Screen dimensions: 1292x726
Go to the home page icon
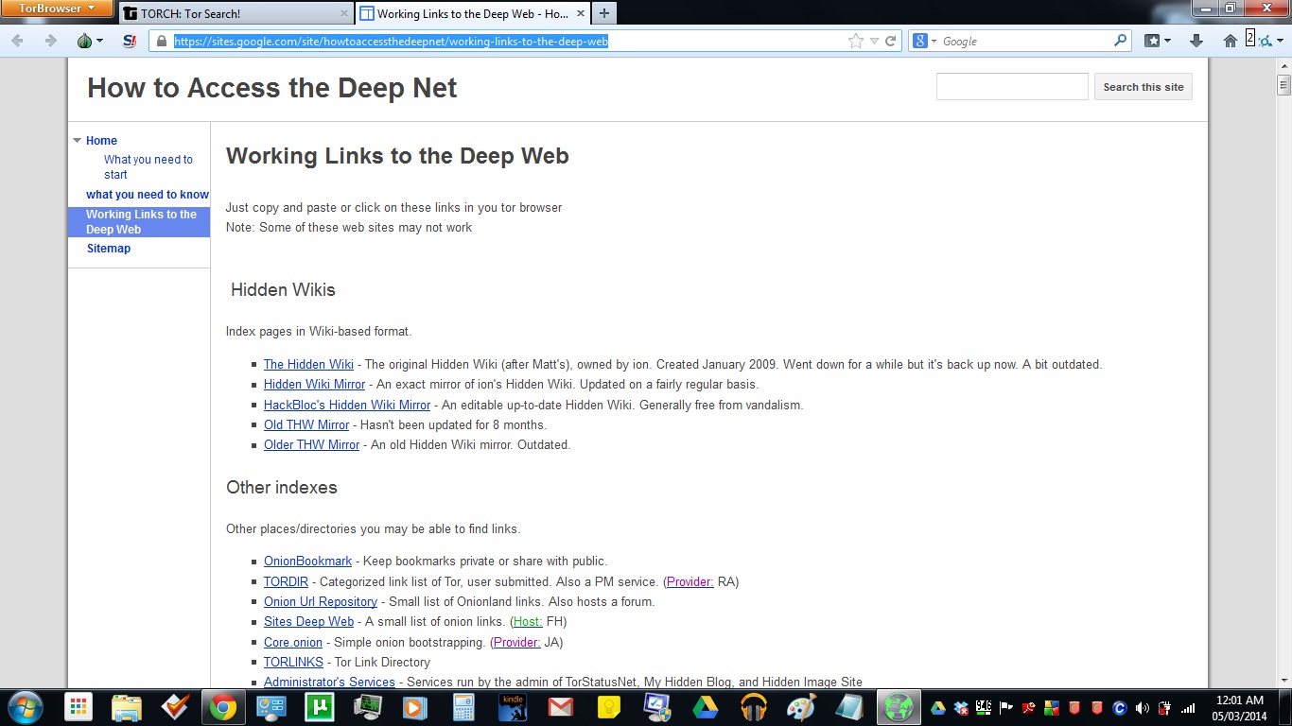tap(1230, 41)
